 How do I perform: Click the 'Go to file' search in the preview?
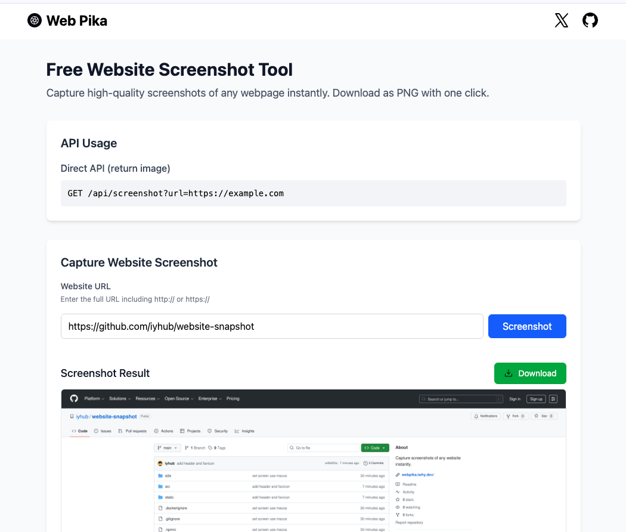(x=323, y=448)
